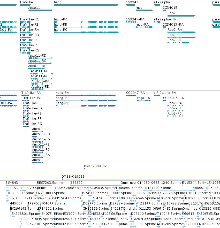Click the Traf-like-PC protein label
The image size is (220, 228).
[x=31, y=98]
